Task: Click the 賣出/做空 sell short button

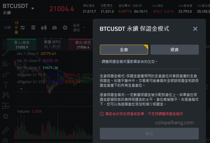Action: tap(81, 45)
